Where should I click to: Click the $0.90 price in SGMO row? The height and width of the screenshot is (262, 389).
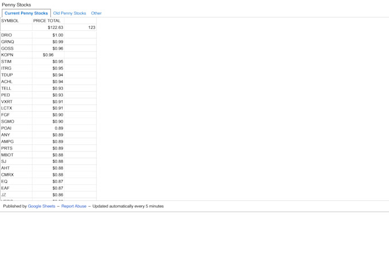tap(48, 122)
